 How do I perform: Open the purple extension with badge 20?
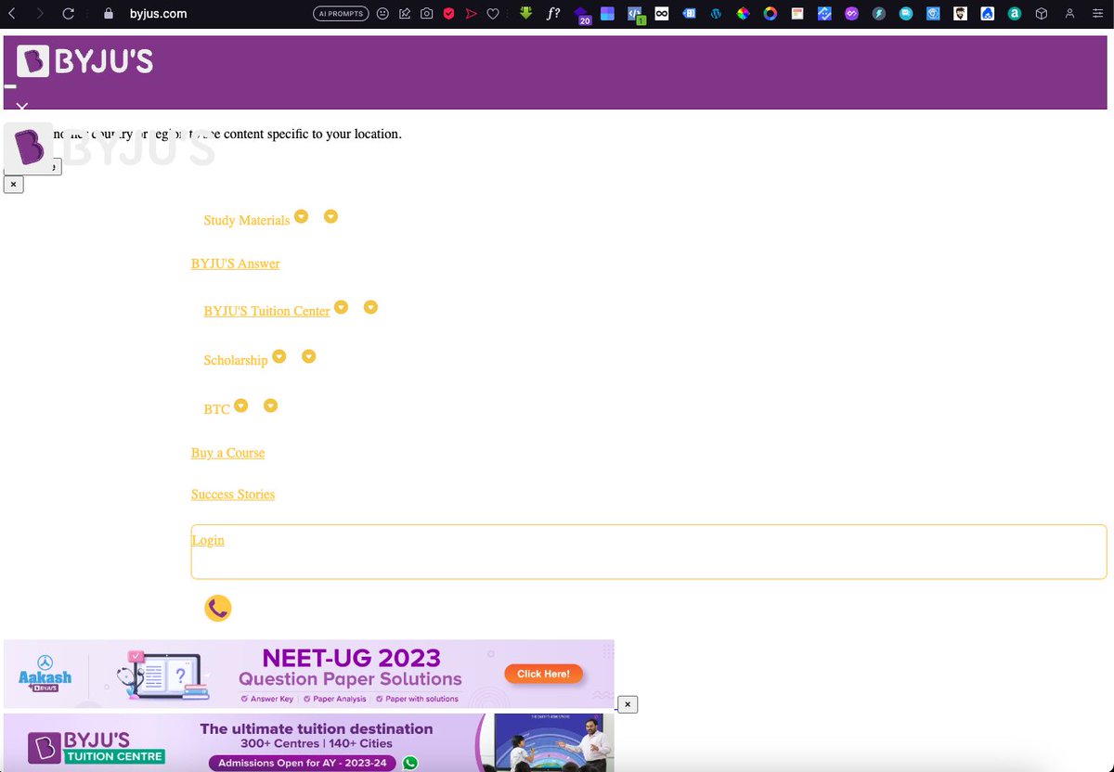pyautogui.click(x=582, y=15)
